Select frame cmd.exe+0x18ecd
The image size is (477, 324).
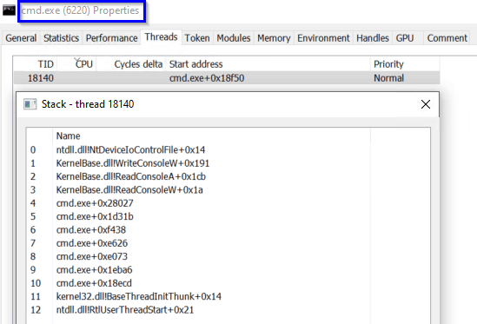tap(94, 283)
